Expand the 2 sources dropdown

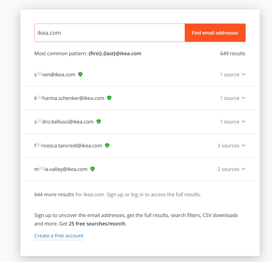point(231,169)
